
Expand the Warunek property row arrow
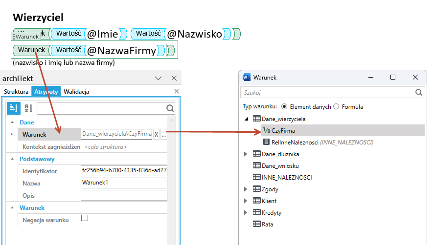pos(12,134)
